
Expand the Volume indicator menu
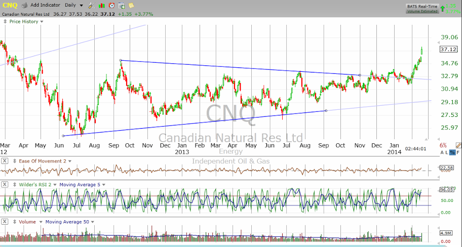click(x=41, y=222)
